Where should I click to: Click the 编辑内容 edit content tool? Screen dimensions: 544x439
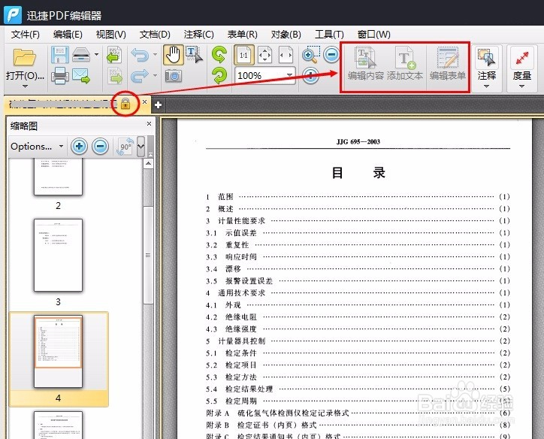(x=366, y=63)
